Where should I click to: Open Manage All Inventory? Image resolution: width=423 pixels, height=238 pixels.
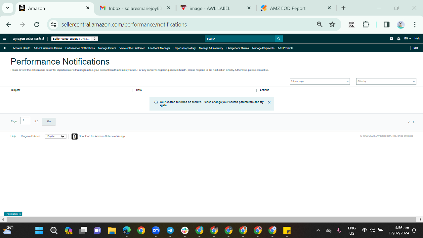[x=211, y=48]
